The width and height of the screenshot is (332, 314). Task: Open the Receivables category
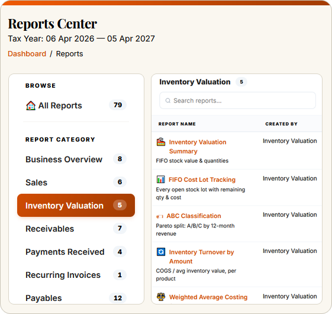(x=76, y=229)
